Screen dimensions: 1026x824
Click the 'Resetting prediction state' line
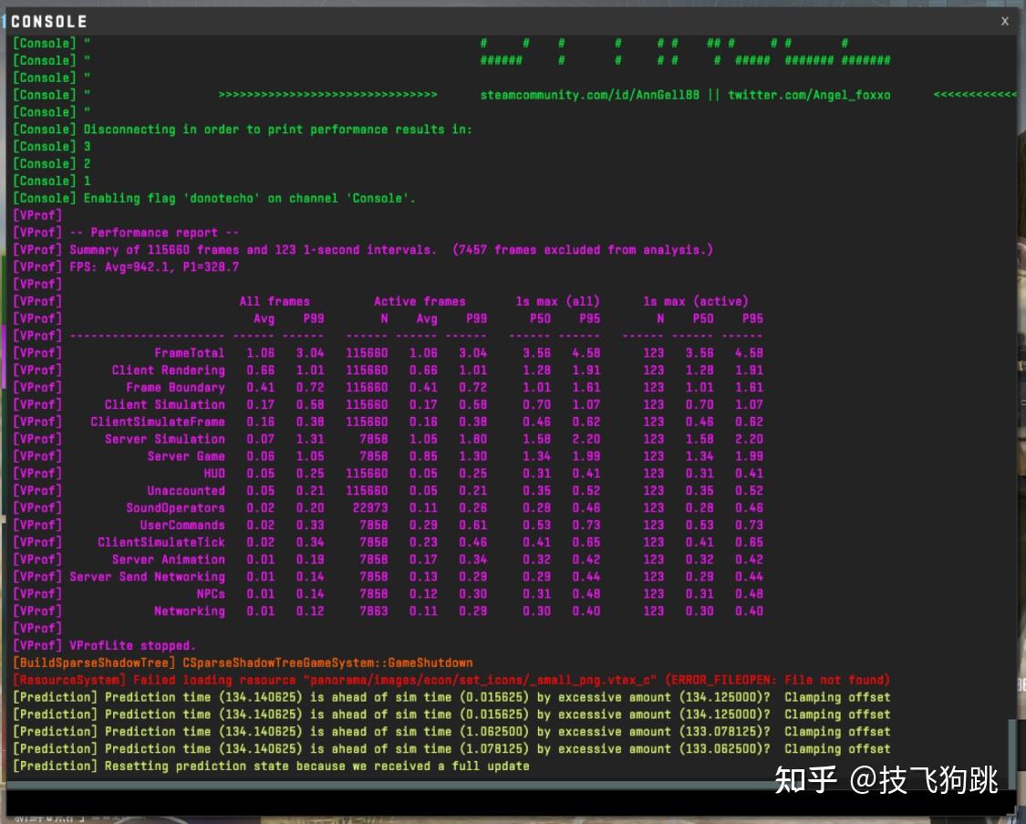pos(271,766)
